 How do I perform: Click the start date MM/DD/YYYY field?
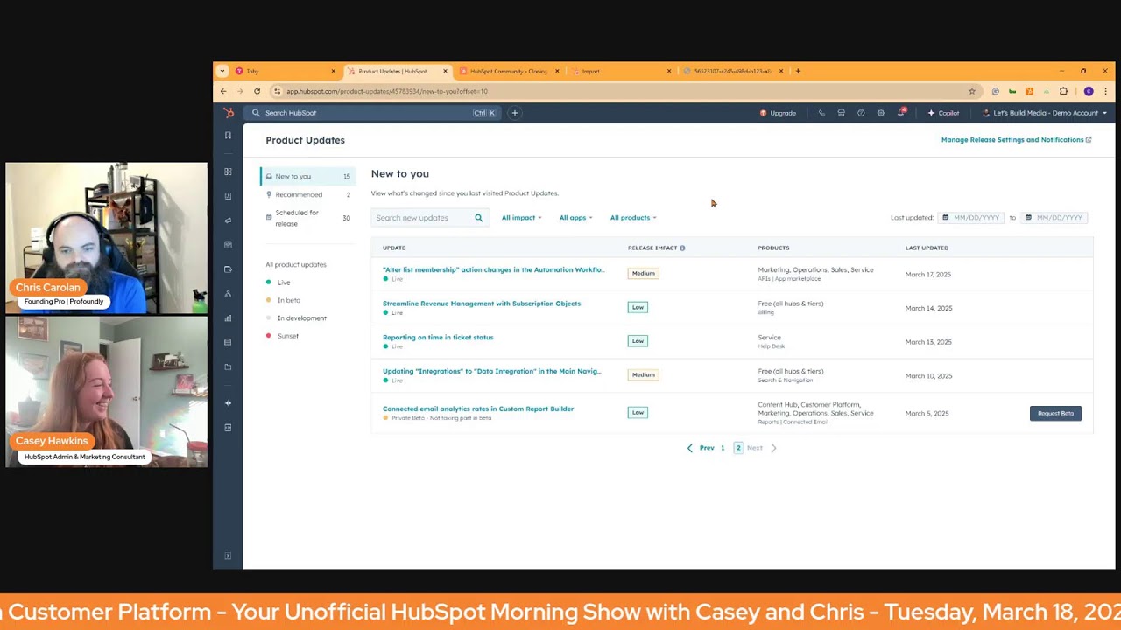tap(970, 218)
